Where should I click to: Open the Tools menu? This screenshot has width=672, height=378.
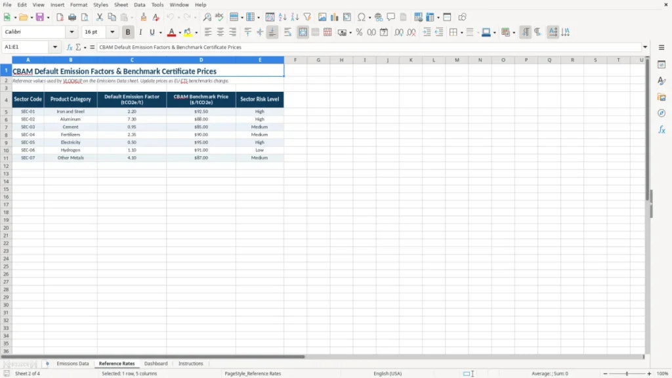(157, 5)
